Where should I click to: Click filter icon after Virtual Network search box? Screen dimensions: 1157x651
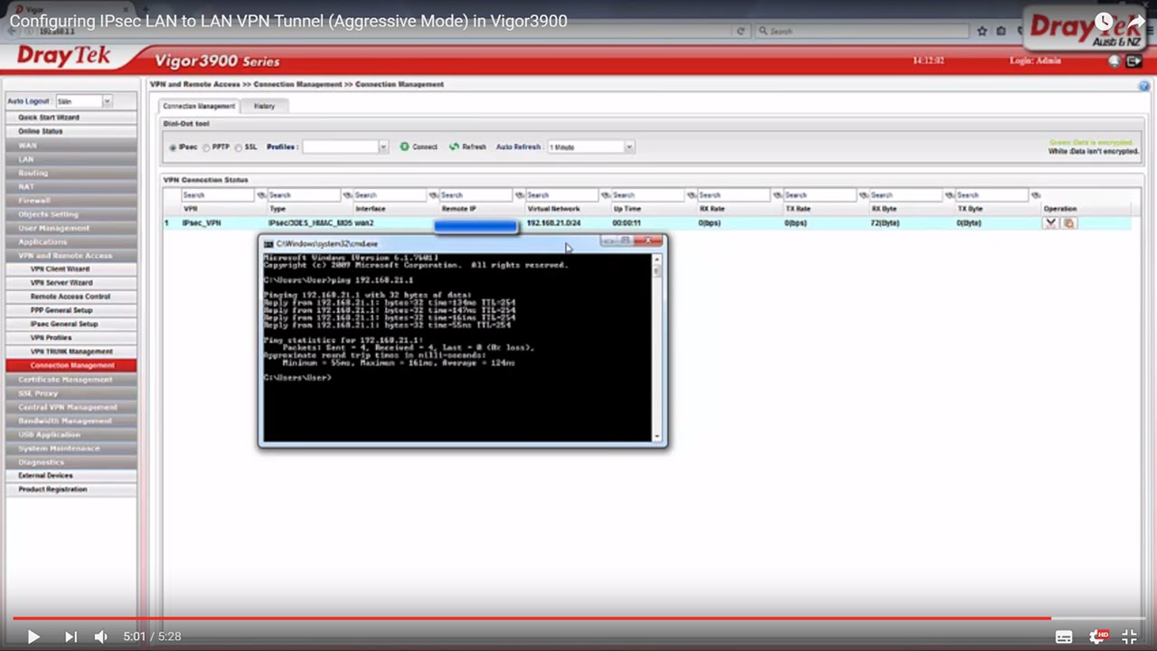click(606, 195)
